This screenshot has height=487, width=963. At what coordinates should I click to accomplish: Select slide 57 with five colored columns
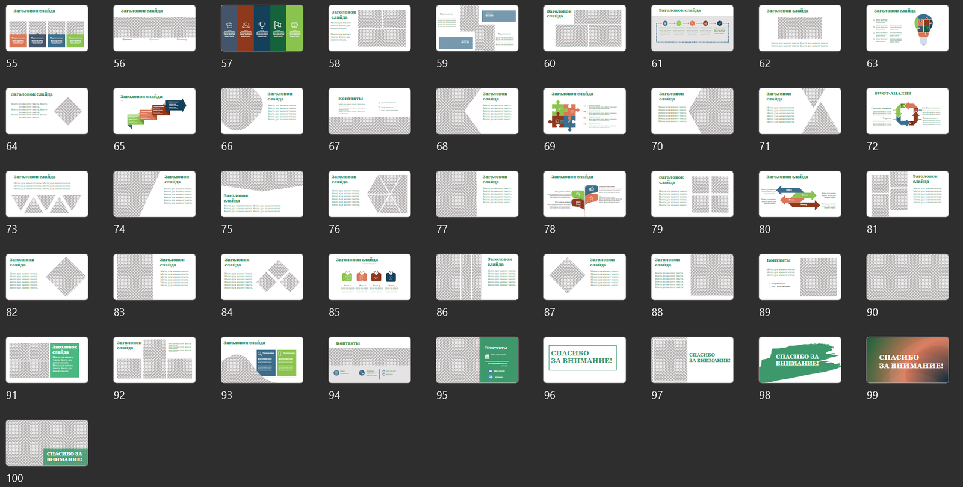(262, 28)
